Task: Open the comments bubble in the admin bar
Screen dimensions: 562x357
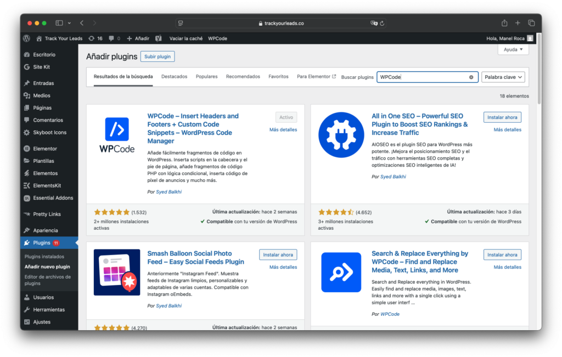Action: [x=114, y=38]
